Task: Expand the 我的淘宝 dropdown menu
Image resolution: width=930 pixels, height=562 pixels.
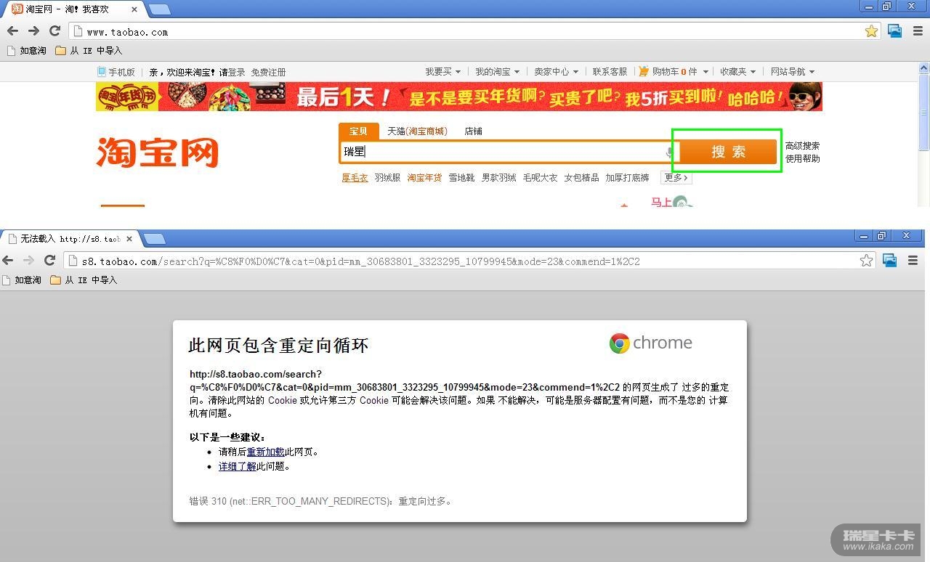Action: [498, 72]
